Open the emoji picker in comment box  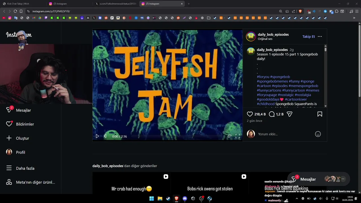pos(318,134)
